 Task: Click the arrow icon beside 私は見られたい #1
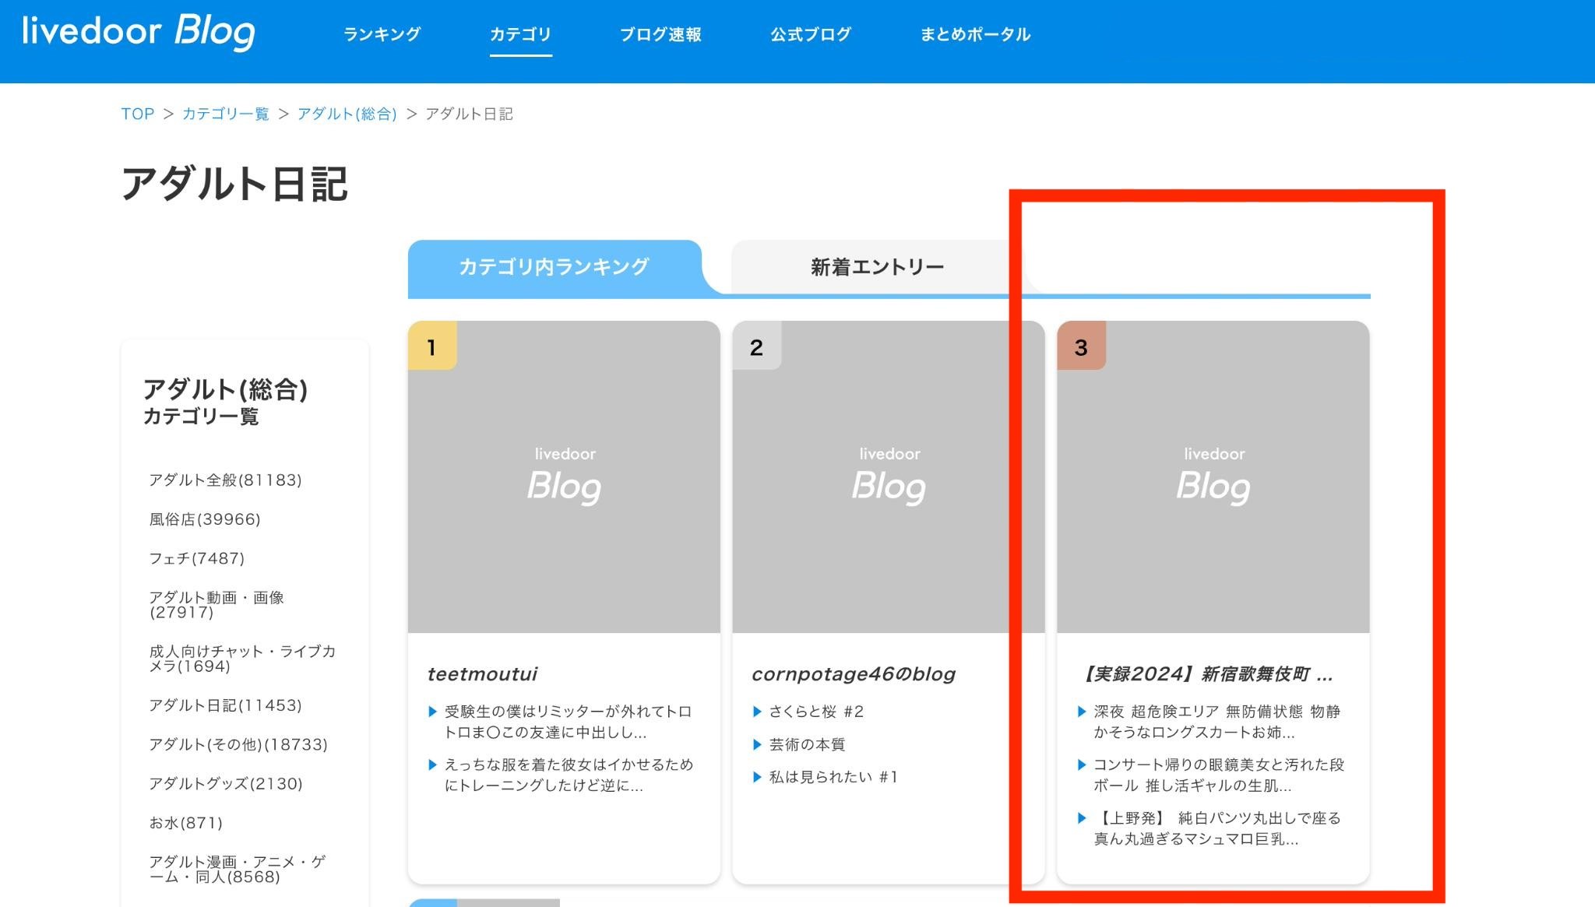757,777
